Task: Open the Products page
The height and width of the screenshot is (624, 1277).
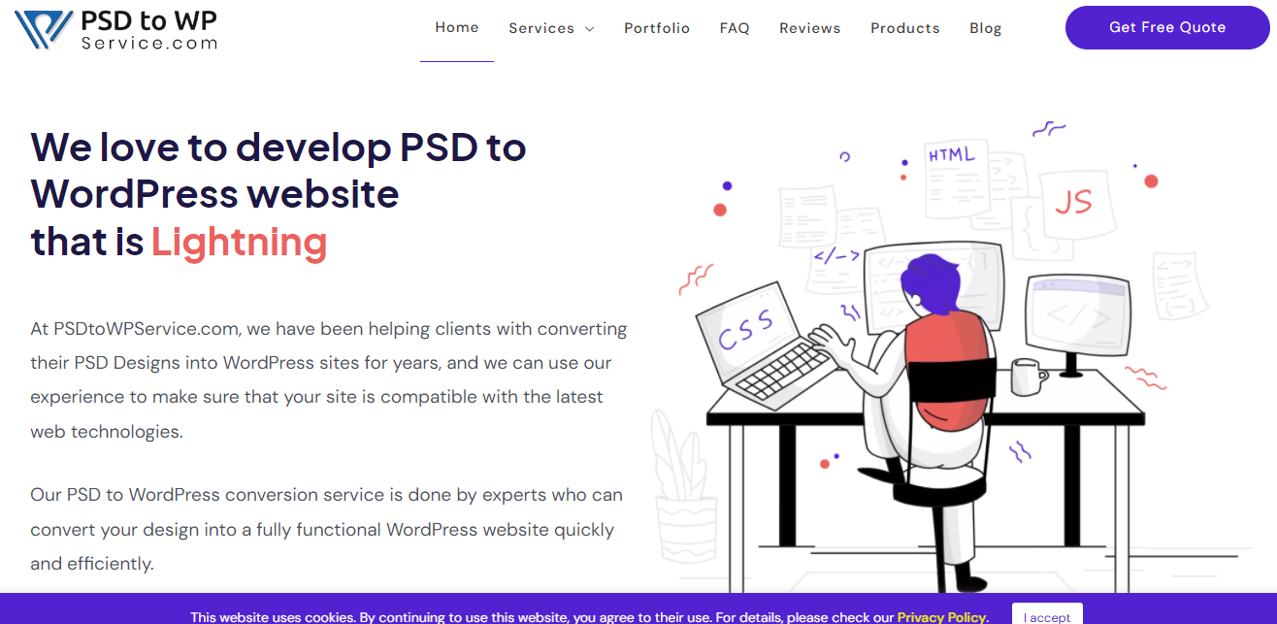Action: [905, 28]
